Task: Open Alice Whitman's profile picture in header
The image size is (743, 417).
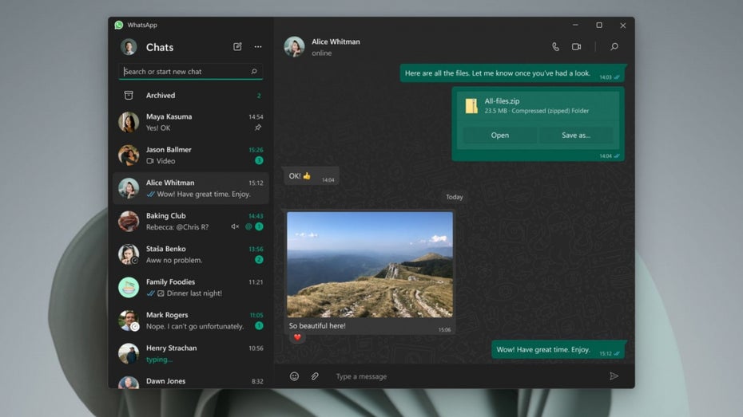Action: coord(294,47)
